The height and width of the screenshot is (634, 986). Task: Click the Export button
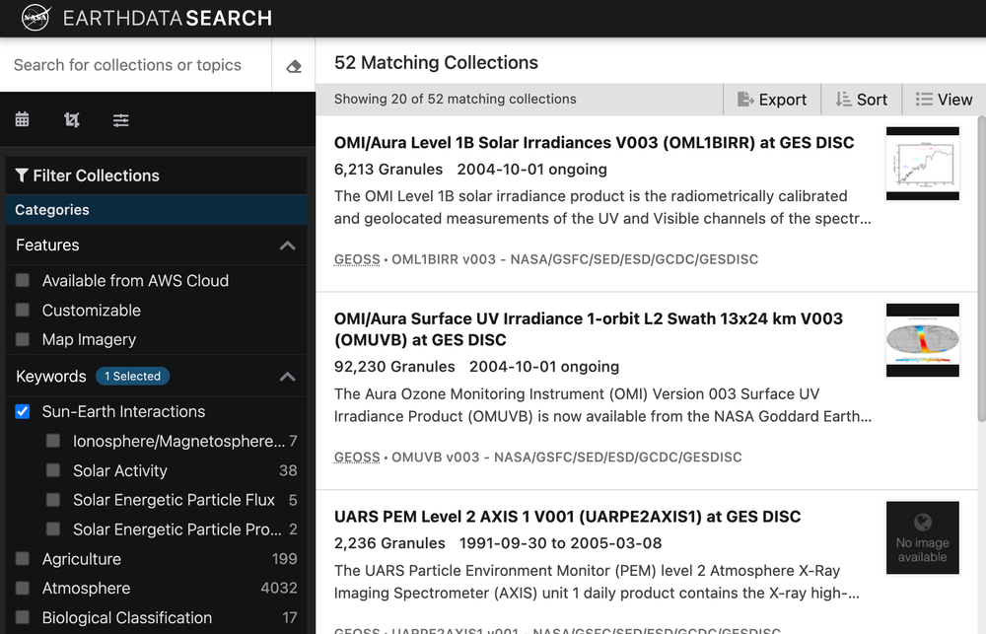tap(772, 100)
